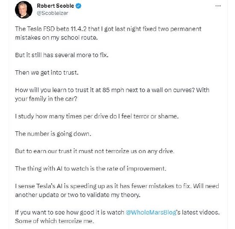Image resolution: width=235 pixels, height=229 pixels.
Task: Click the line "mistakes on my school route."
Action: [x=56, y=38]
